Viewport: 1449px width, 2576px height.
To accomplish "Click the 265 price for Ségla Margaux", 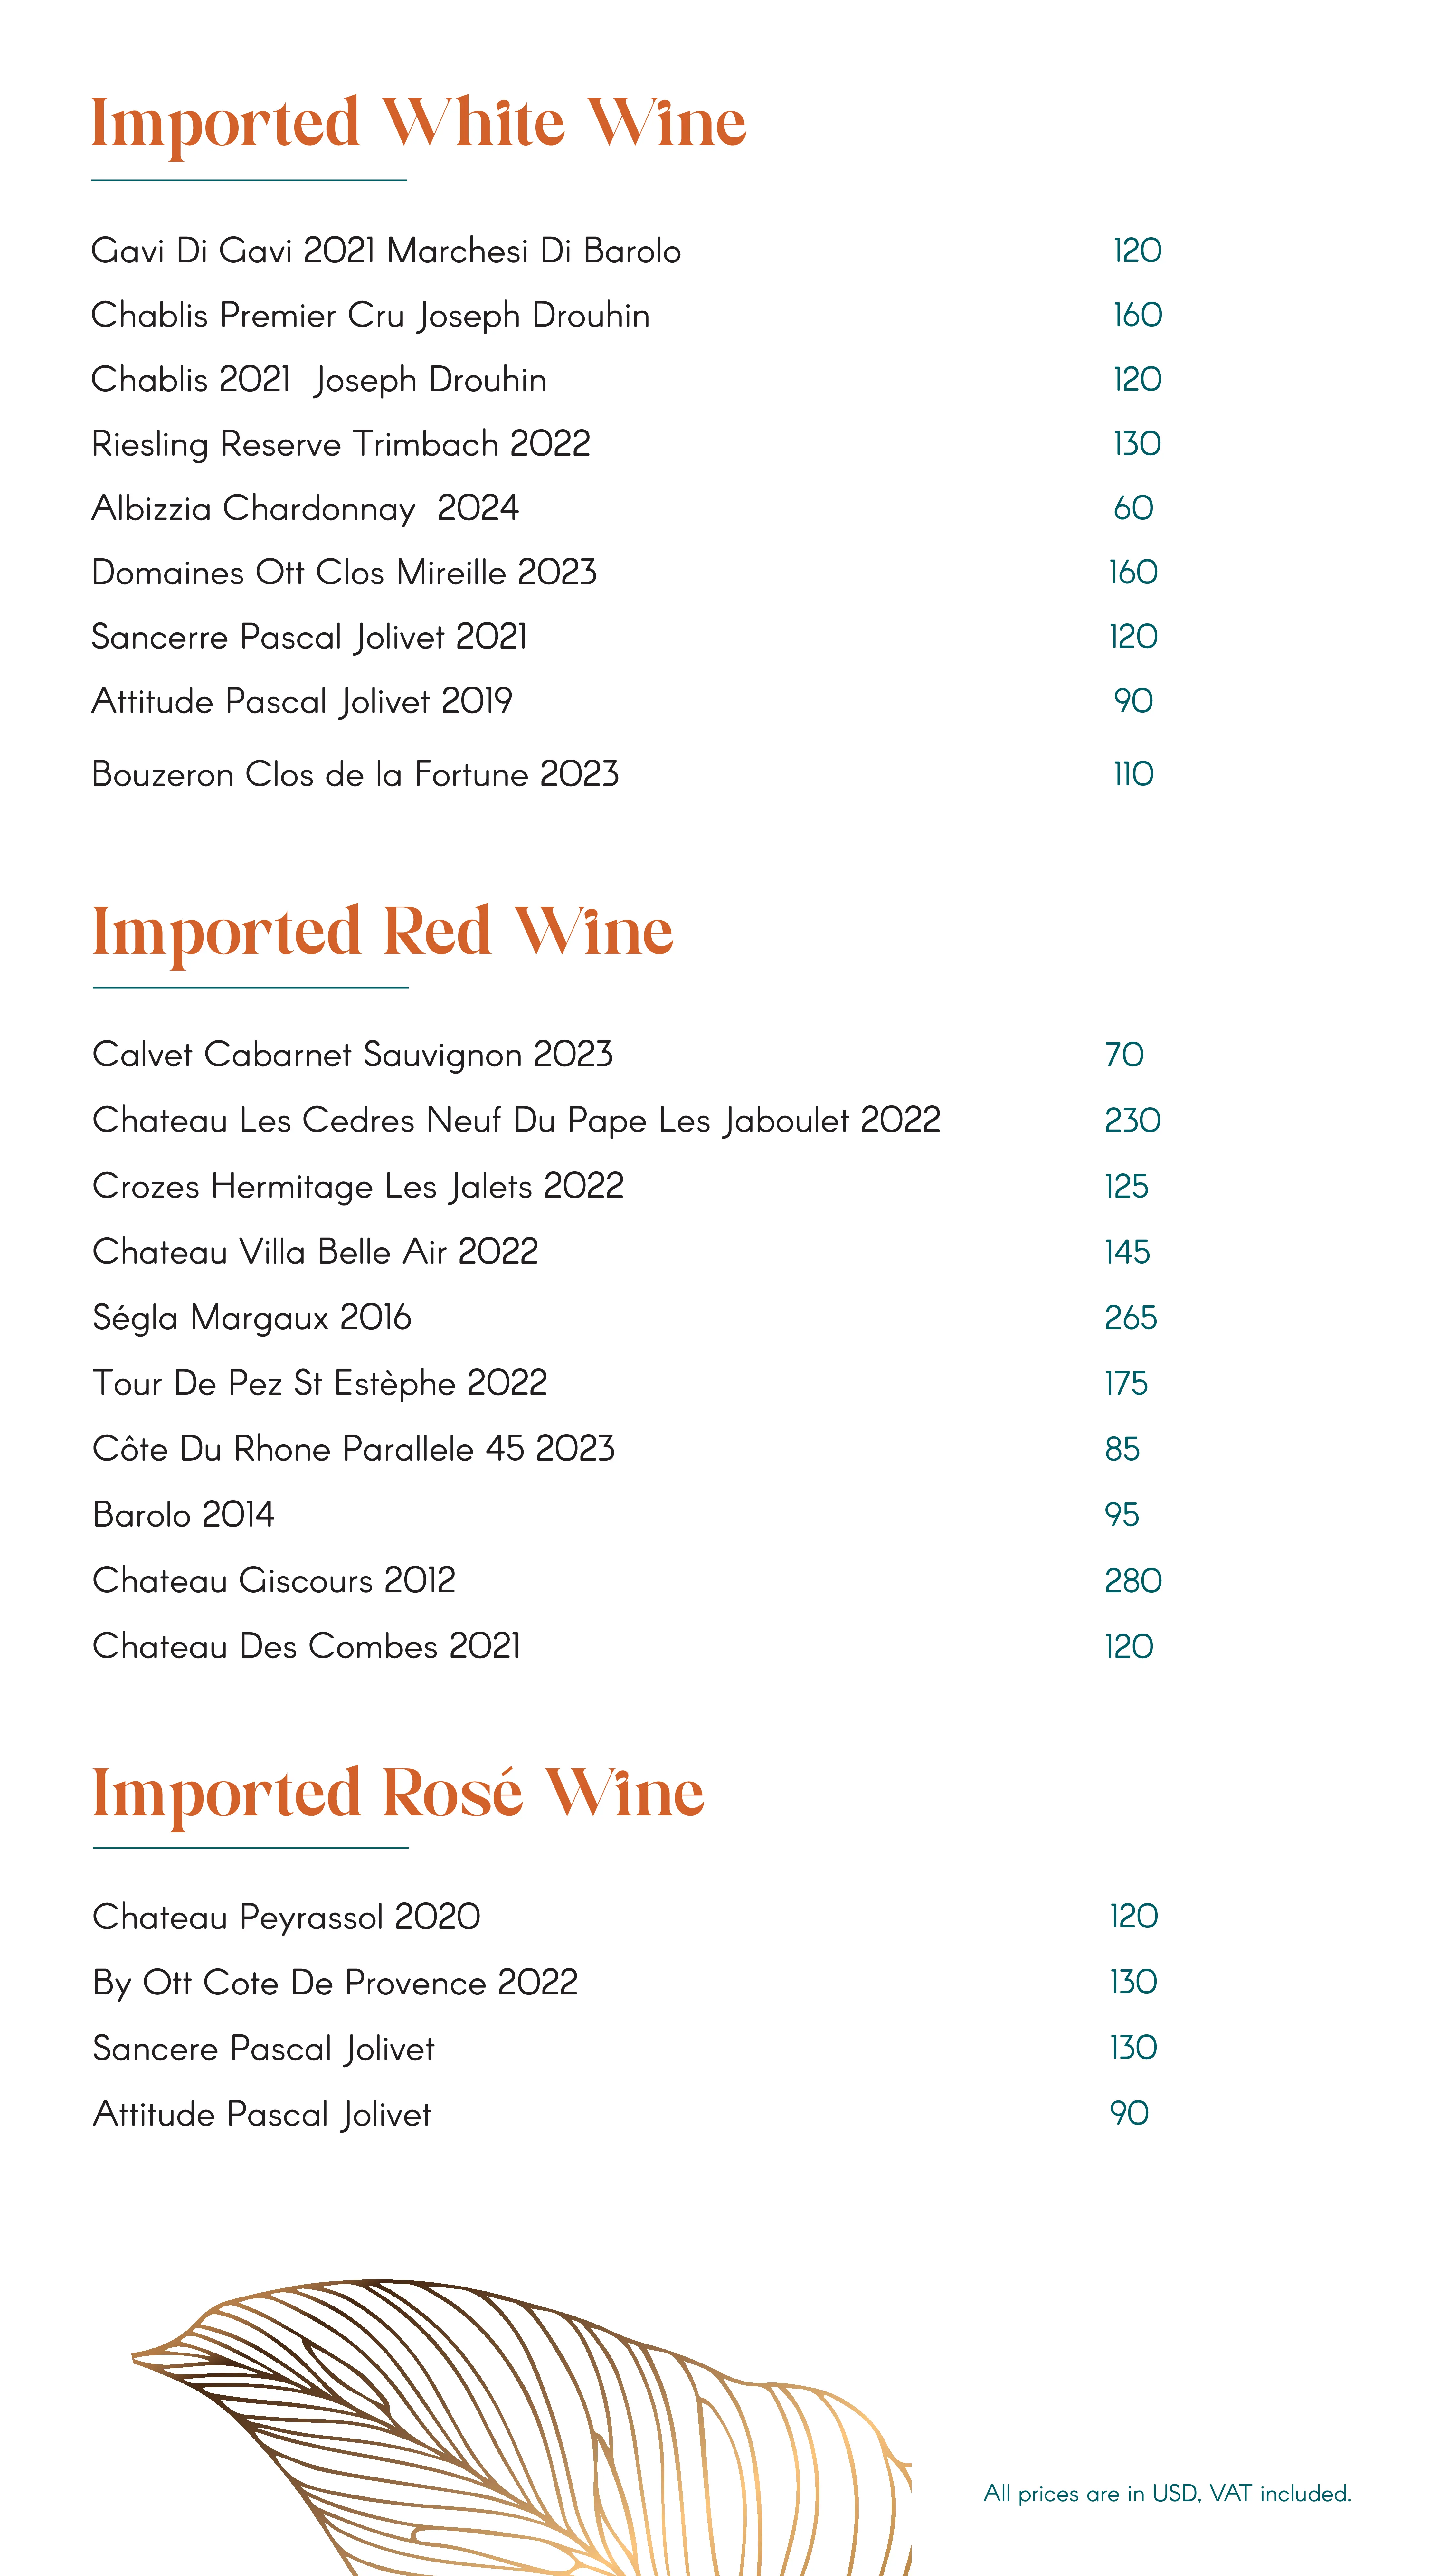I will (x=1130, y=1318).
